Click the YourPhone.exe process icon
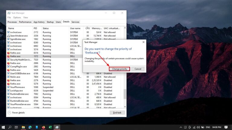This screenshot has height=130, width=232. 8,87
